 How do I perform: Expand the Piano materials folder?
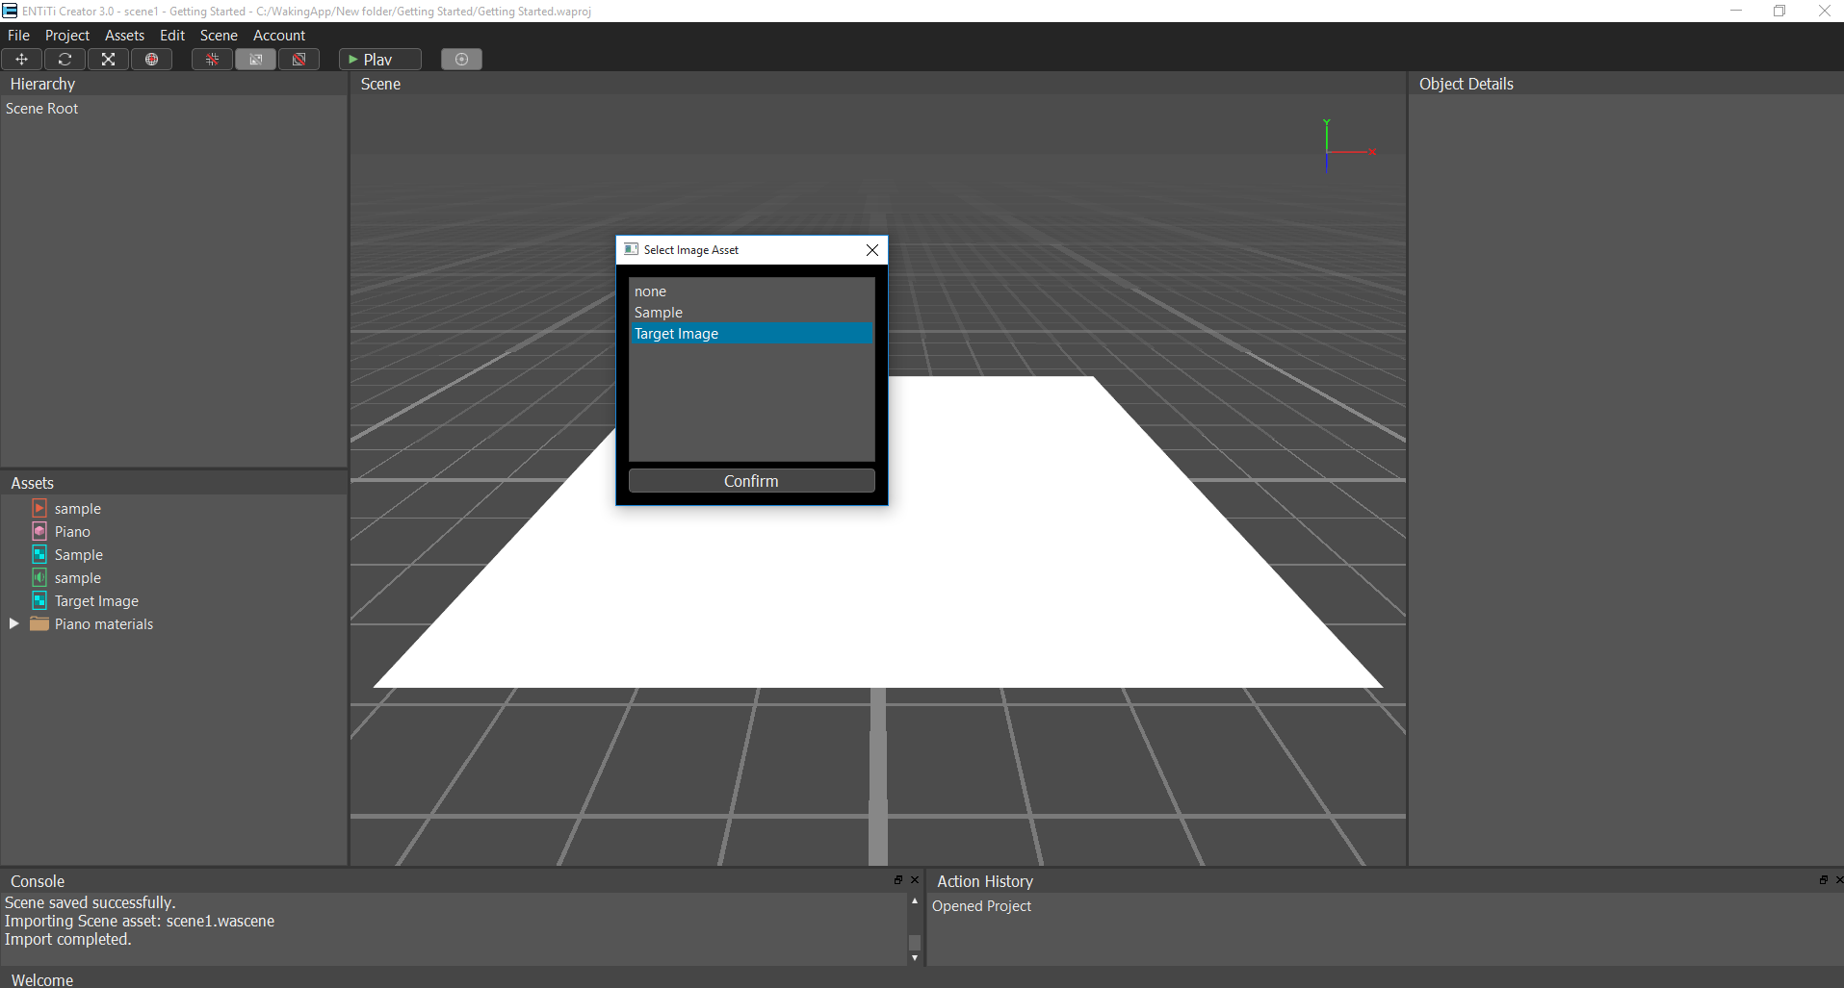pyautogui.click(x=13, y=623)
